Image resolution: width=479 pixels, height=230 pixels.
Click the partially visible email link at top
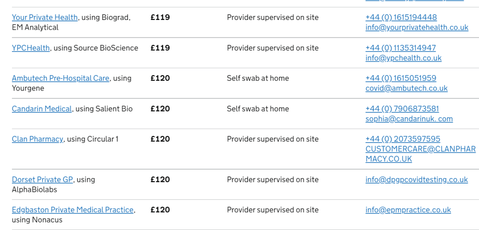point(415,0)
